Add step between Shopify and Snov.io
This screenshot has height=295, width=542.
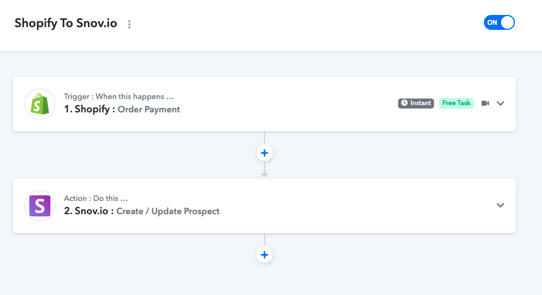(x=265, y=153)
